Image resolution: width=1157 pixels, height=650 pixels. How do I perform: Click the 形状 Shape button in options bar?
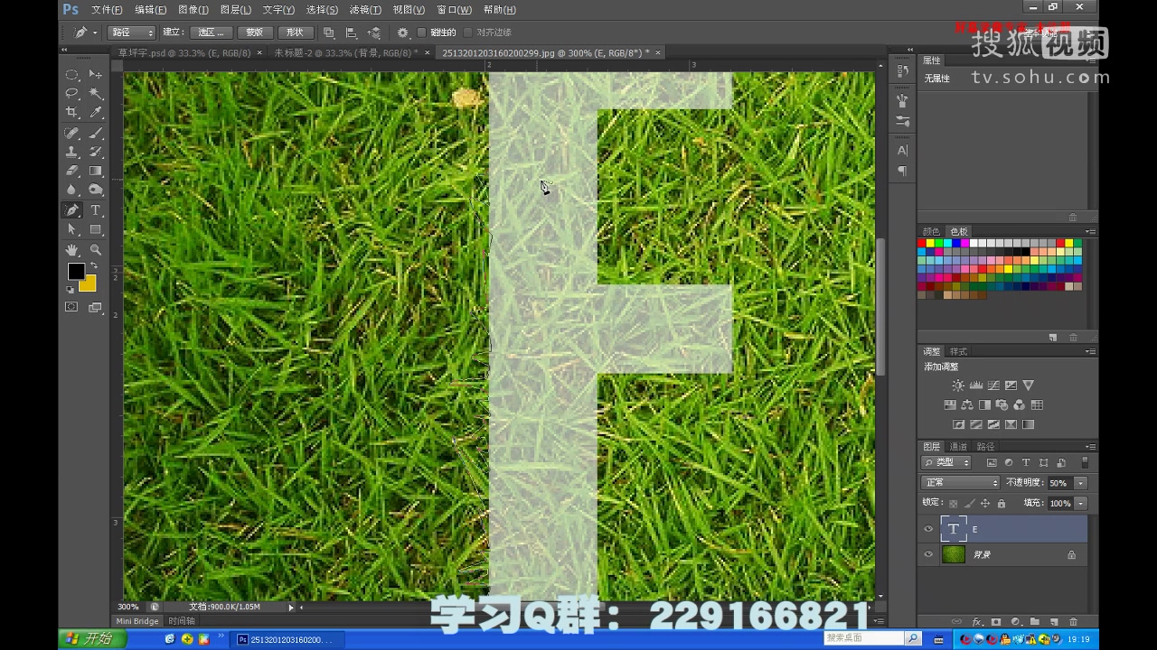pos(296,32)
